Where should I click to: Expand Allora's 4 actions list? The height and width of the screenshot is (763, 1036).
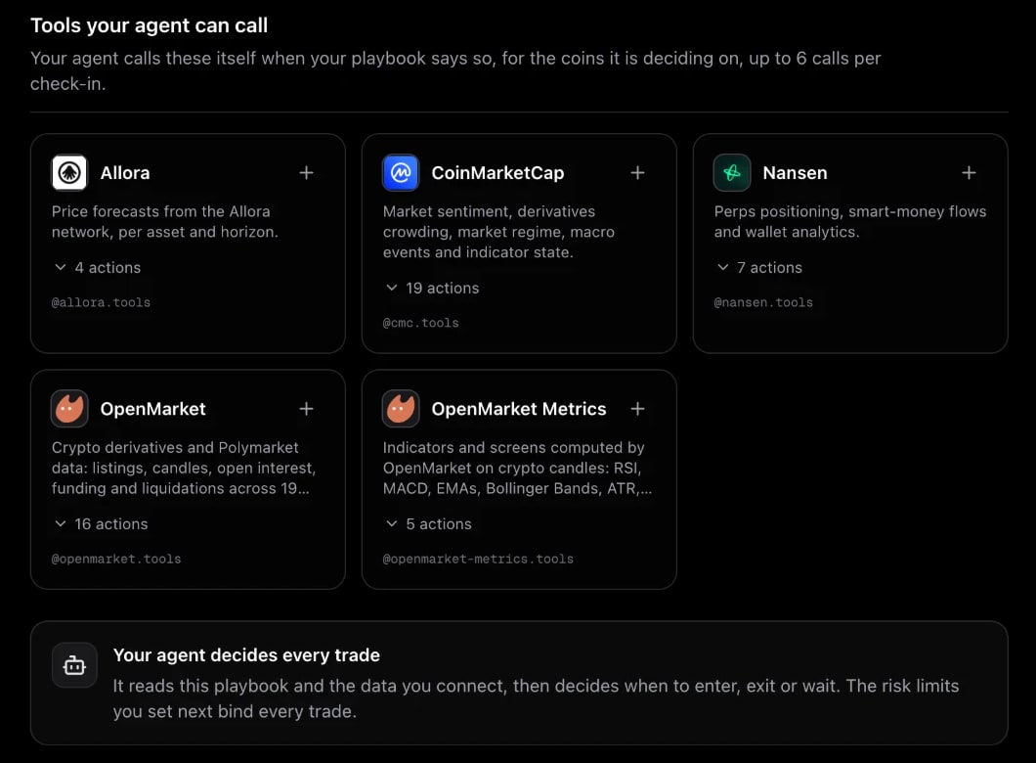(97, 267)
